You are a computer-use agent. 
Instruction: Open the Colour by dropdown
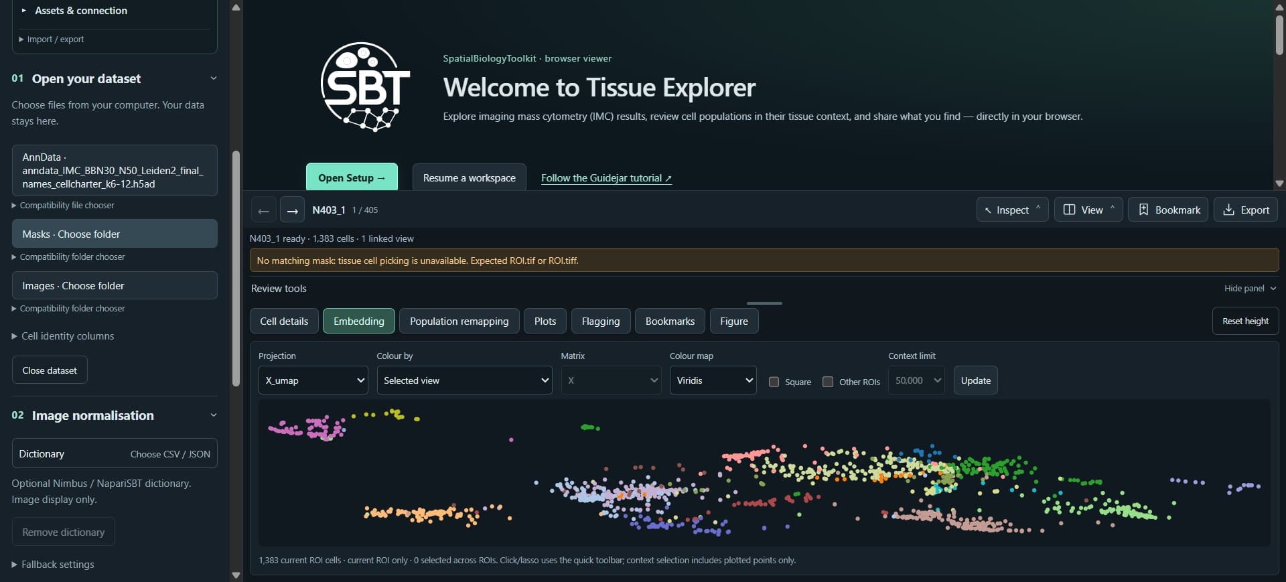coord(465,380)
